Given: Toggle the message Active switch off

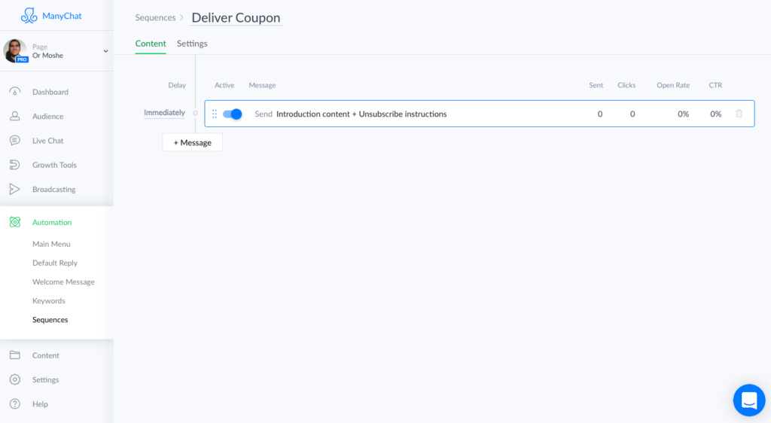Looking at the screenshot, I should 232,114.
